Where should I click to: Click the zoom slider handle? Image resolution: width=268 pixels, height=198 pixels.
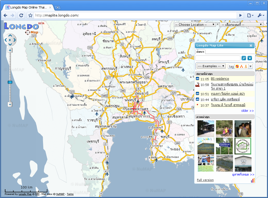[x=10, y=82]
